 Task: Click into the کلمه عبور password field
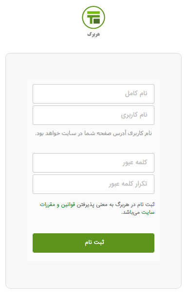(x=94, y=163)
